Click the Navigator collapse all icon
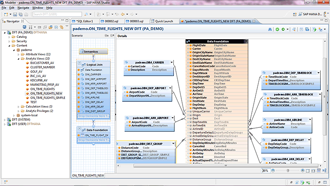 [x=56, y=27]
